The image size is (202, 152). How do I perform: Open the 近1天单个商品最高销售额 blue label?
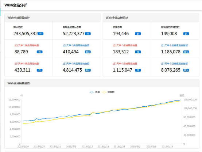76,45
